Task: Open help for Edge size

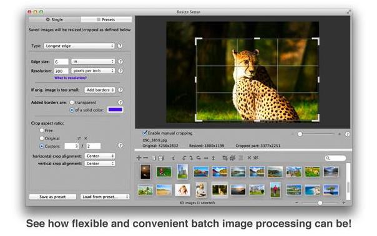Action: (x=120, y=62)
